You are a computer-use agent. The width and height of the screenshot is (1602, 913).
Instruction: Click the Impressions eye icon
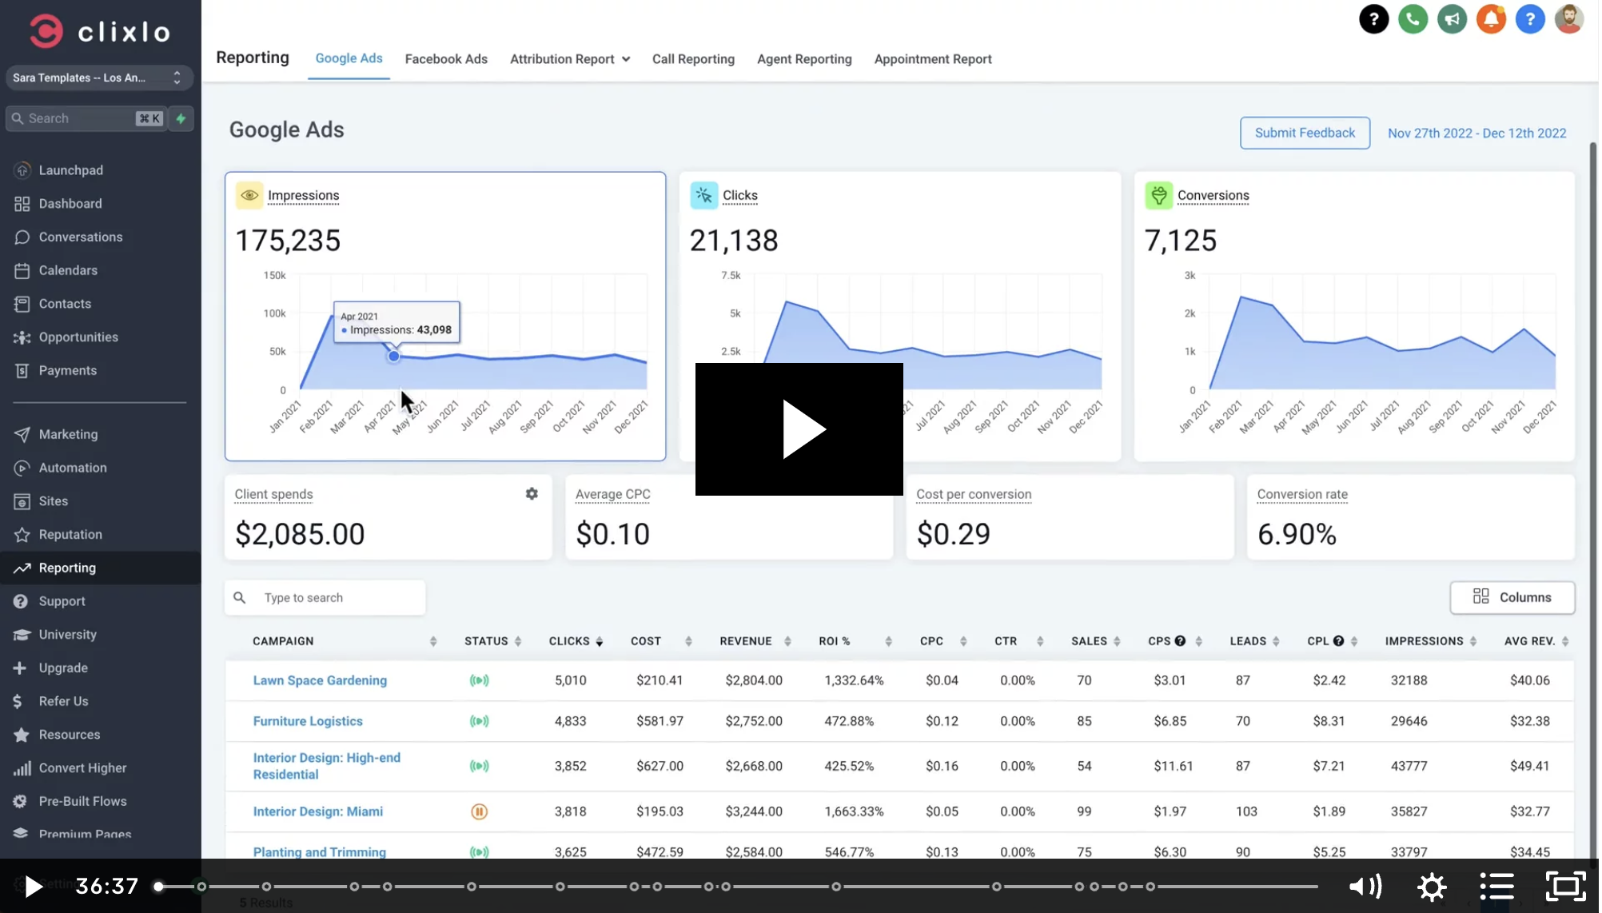250,196
